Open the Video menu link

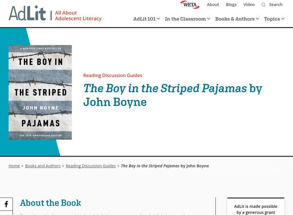click(x=249, y=5)
